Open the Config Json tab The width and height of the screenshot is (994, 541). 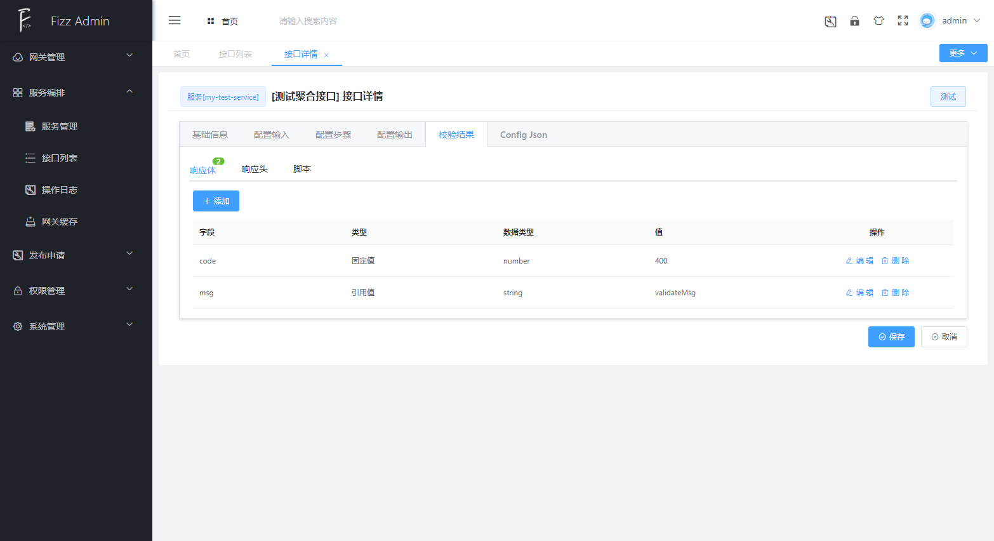524,135
